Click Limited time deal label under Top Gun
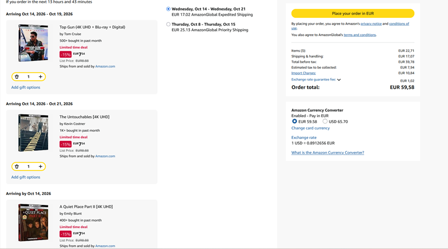This screenshot has width=448, height=249. tap(73, 47)
